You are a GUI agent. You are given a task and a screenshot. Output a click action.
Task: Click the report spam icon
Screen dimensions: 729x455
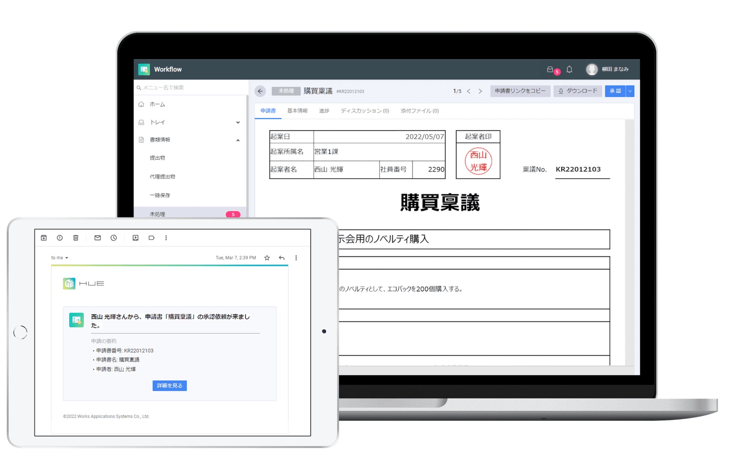point(60,238)
